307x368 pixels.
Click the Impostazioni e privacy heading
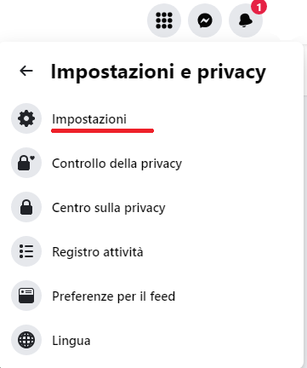coord(158,72)
